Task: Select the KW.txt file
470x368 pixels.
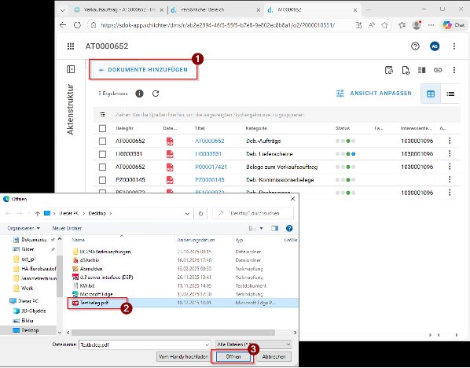Action: click(84, 285)
